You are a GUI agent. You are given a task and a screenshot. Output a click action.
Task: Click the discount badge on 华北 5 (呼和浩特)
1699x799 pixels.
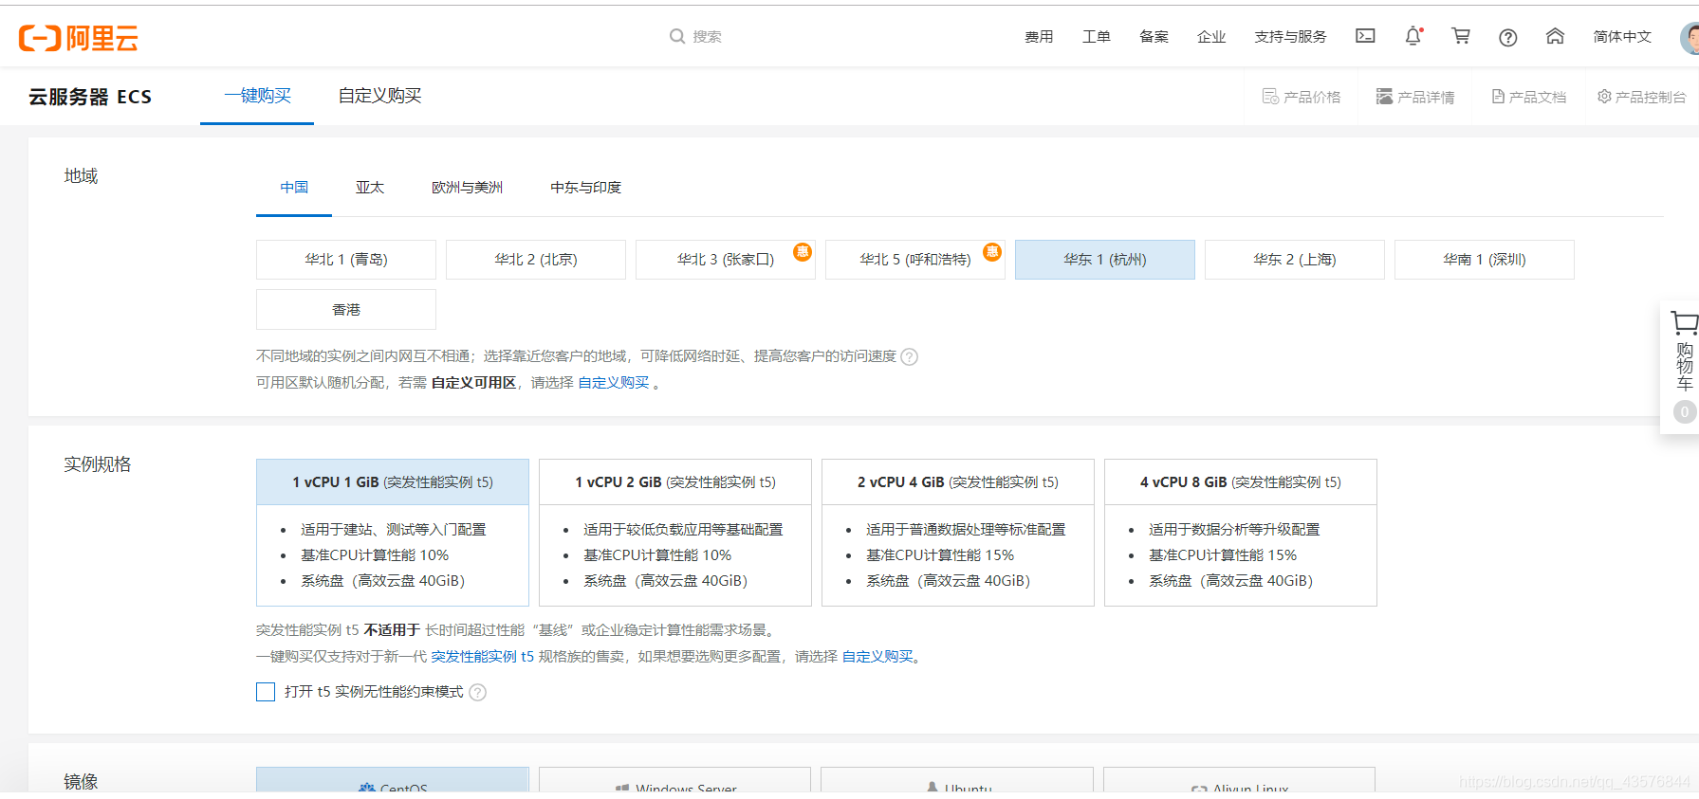click(992, 251)
